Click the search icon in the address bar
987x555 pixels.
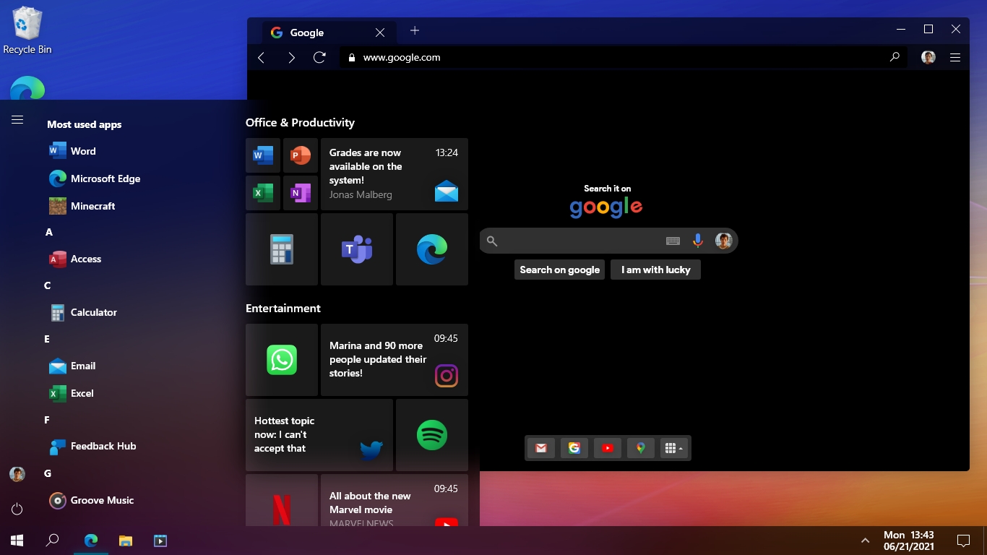click(895, 57)
